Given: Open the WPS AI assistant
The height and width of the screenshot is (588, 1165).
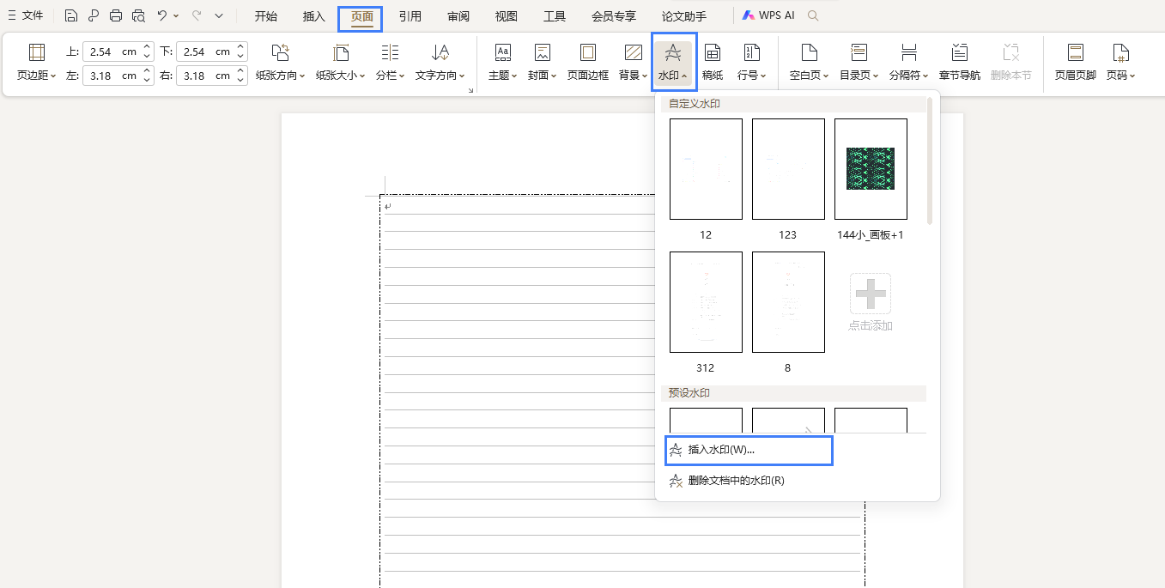Looking at the screenshot, I should point(768,15).
